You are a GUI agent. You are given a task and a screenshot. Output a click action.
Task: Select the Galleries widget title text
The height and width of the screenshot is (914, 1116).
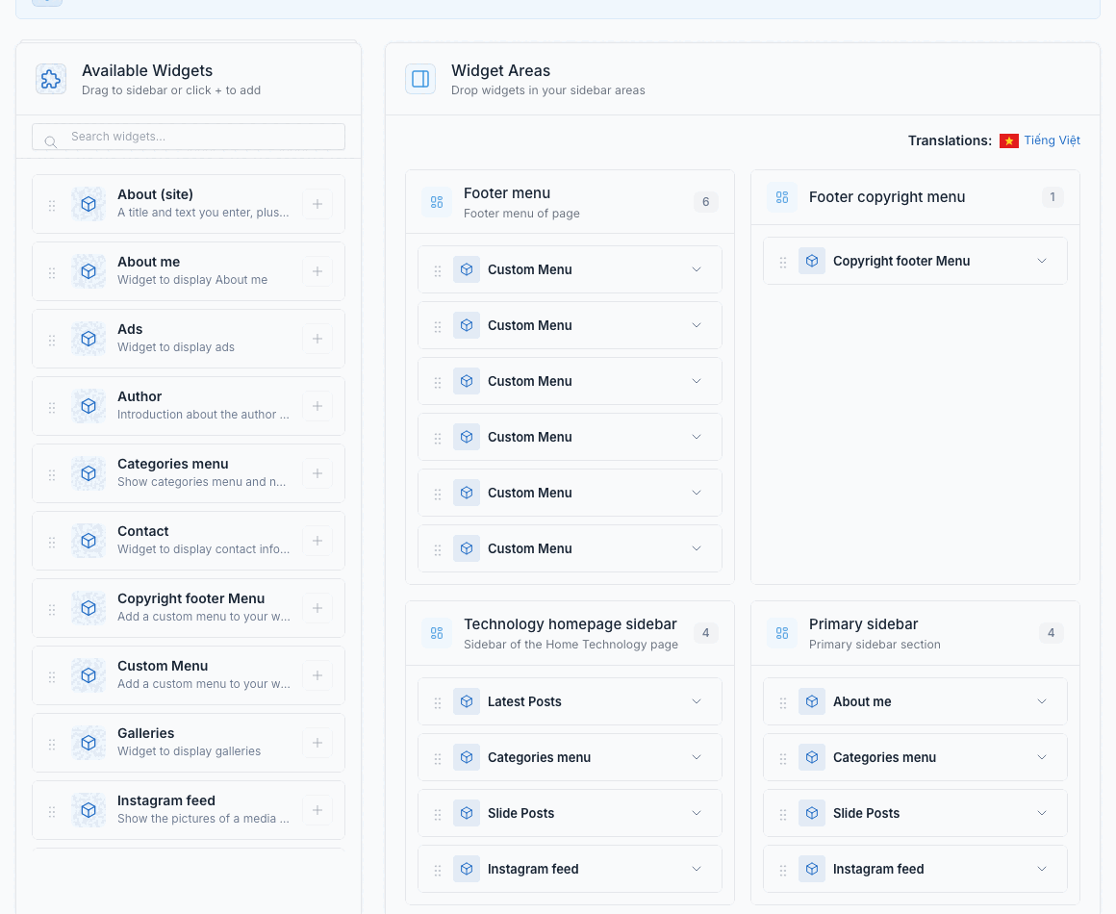click(146, 733)
